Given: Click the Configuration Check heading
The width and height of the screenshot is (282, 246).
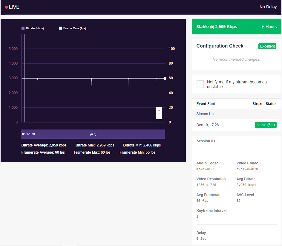Looking at the screenshot, I should (220, 46).
